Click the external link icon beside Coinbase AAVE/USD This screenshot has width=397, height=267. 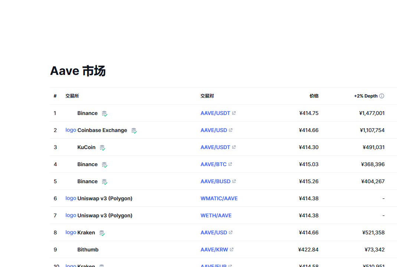tap(230, 130)
